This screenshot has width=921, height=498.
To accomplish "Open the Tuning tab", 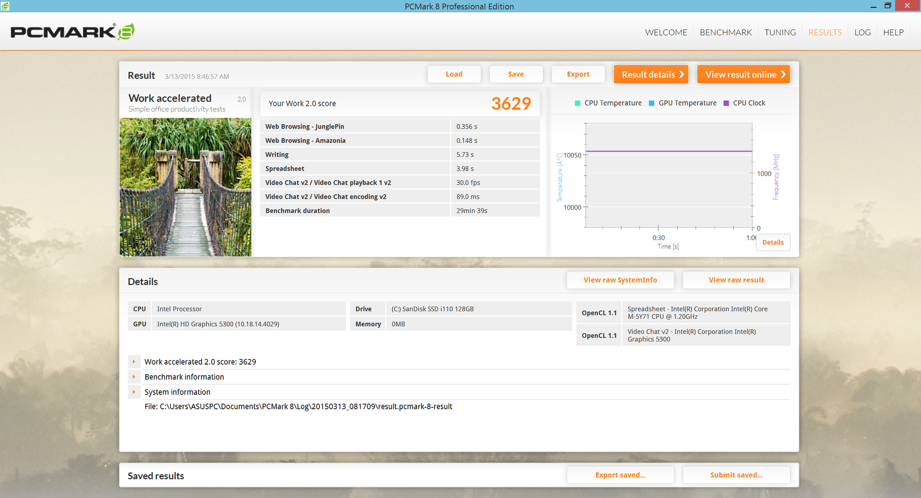I will click(780, 32).
